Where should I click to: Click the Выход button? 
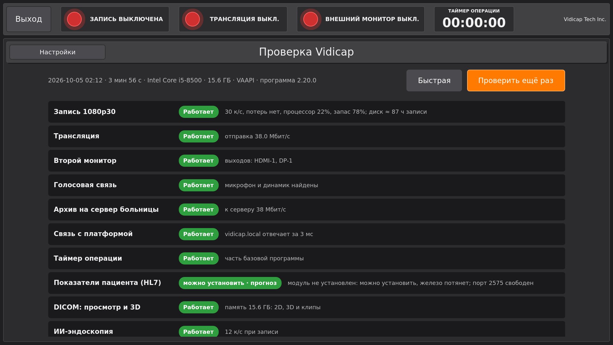[x=29, y=19]
